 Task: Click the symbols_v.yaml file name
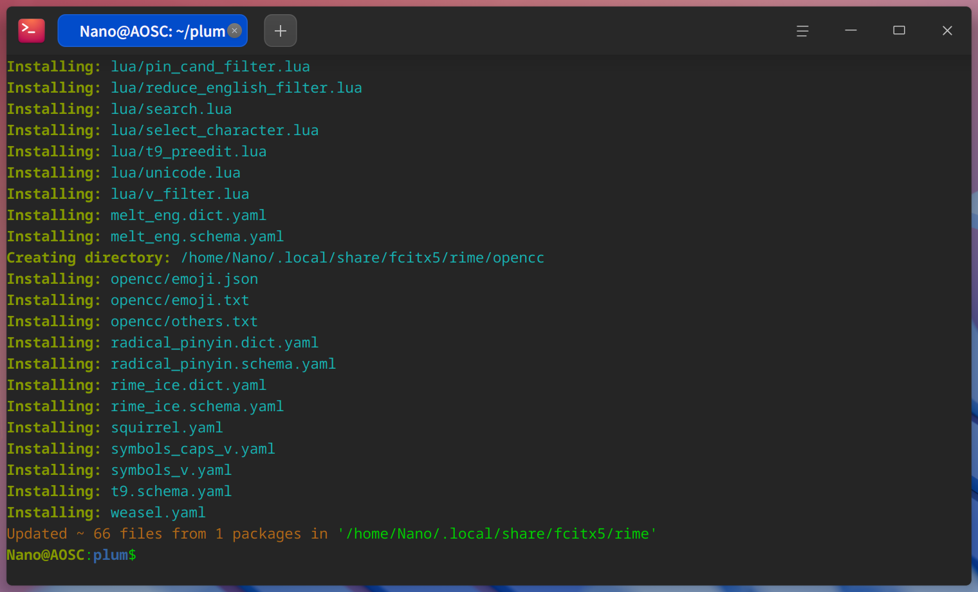pyautogui.click(x=171, y=470)
